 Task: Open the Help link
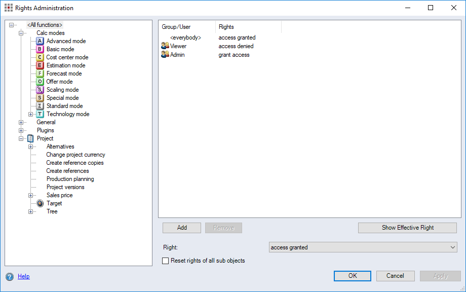pyautogui.click(x=23, y=276)
